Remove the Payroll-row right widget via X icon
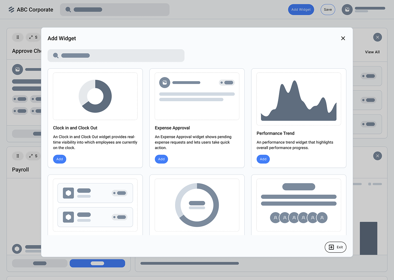The height and width of the screenshot is (280, 394). click(377, 156)
